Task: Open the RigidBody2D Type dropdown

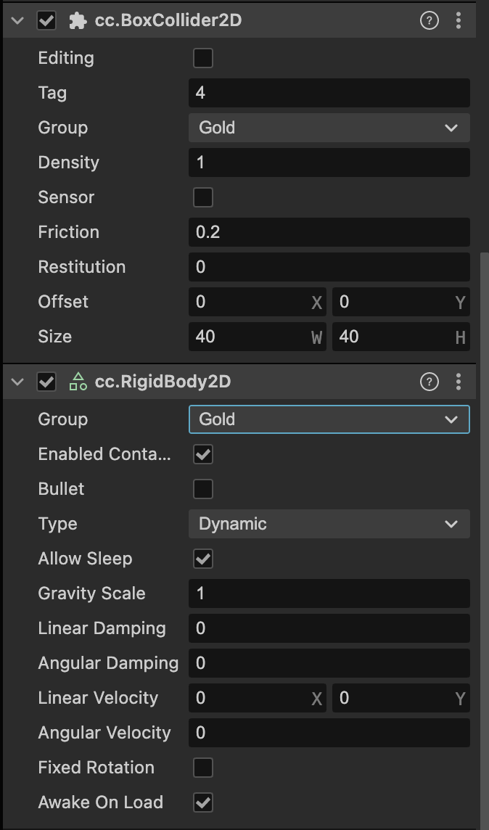Action: (329, 524)
